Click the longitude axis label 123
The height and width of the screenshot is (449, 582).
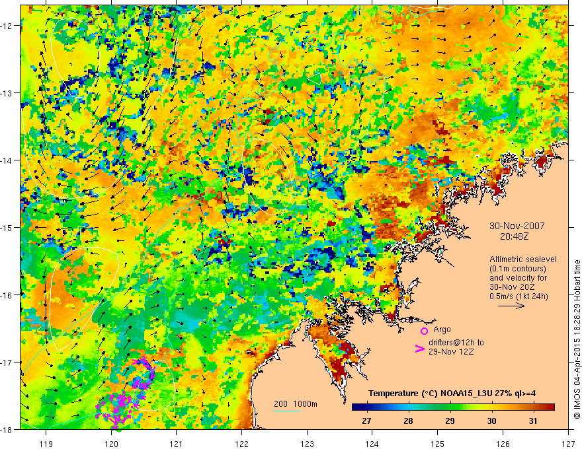(x=307, y=444)
